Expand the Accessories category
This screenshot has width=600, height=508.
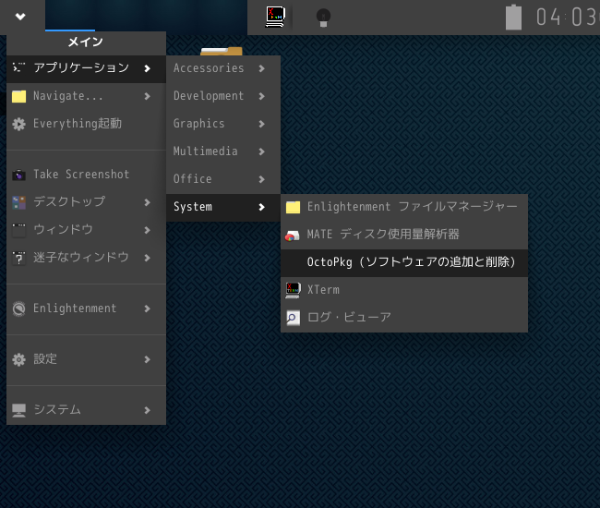(223, 68)
